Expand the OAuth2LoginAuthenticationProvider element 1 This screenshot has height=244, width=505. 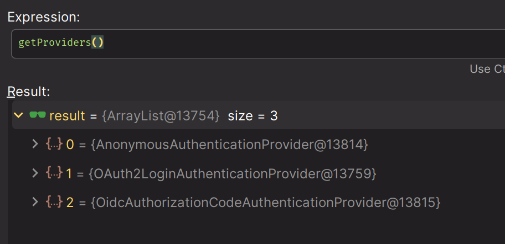coord(35,173)
